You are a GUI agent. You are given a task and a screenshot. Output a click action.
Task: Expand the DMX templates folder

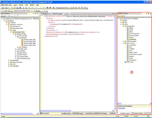click(121, 20)
